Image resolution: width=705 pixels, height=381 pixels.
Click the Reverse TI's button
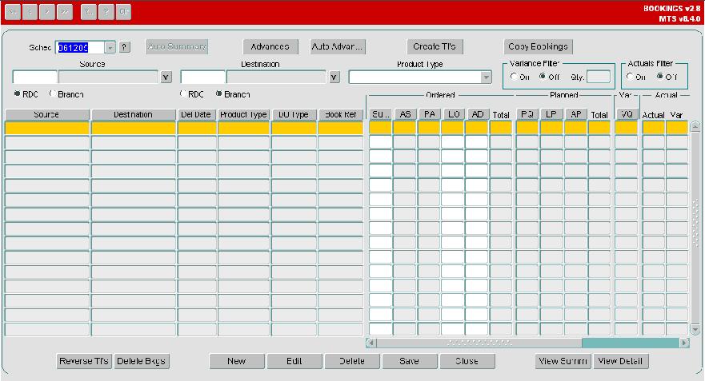pyautogui.click(x=84, y=361)
